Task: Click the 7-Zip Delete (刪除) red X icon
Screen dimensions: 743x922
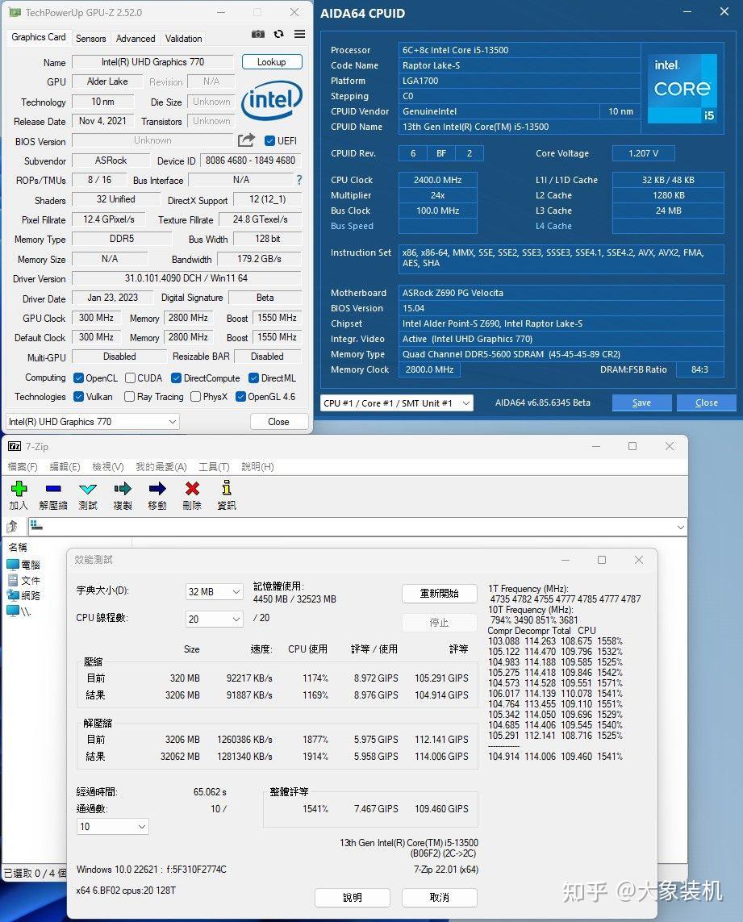Action: pos(192,488)
